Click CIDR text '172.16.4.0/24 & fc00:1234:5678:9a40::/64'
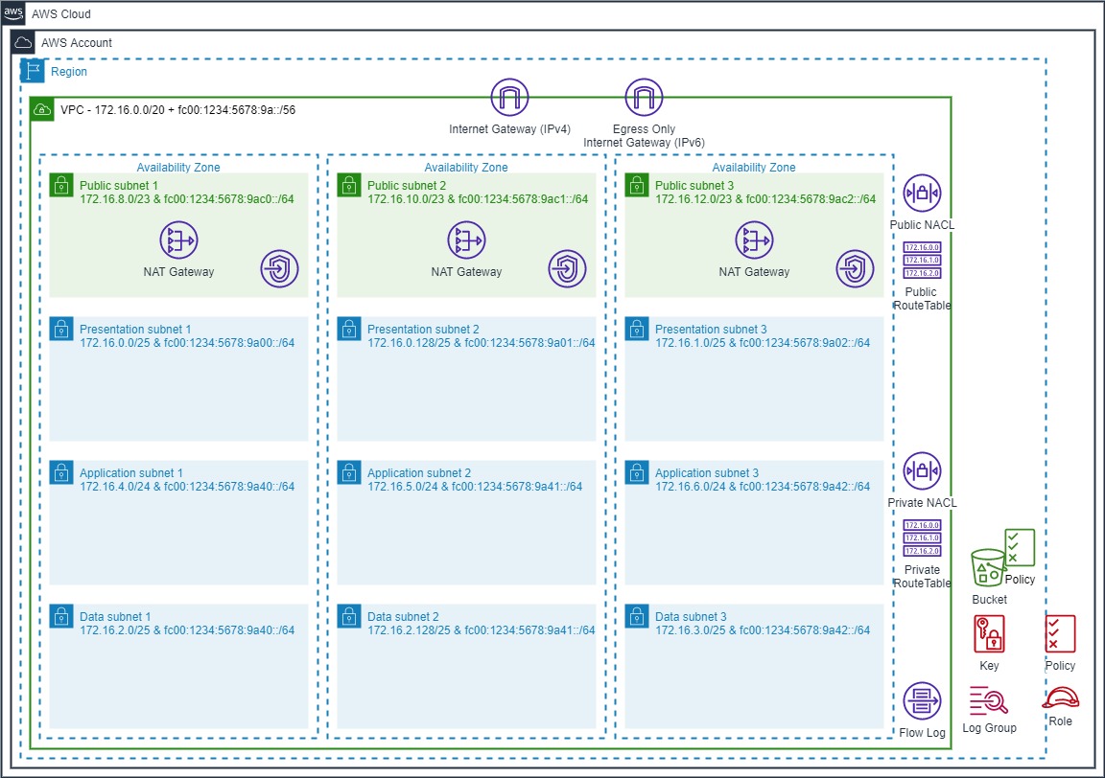 pyautogui.click(x=187, y=487)
